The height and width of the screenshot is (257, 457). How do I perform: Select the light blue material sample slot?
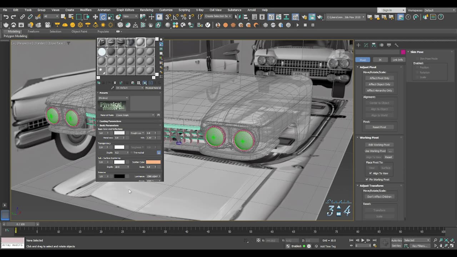(x=102, y=52)
